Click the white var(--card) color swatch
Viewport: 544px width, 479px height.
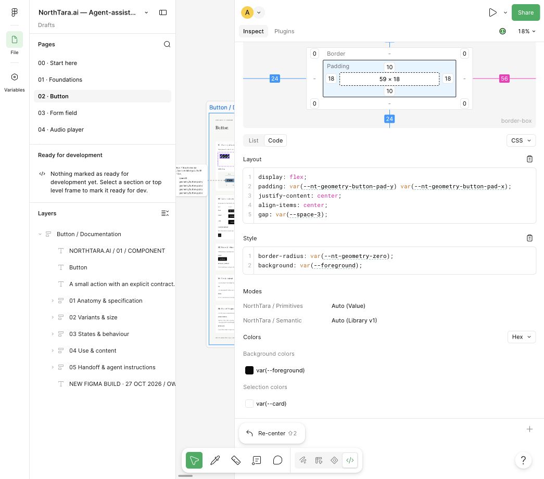[249, 404]
